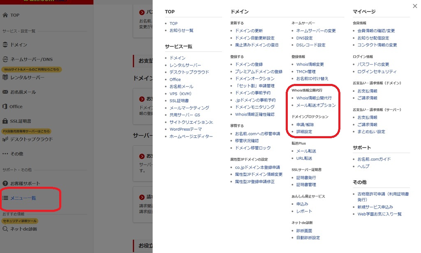
Task: Open ドメインの更新 link
Action: tap(249, 30)
